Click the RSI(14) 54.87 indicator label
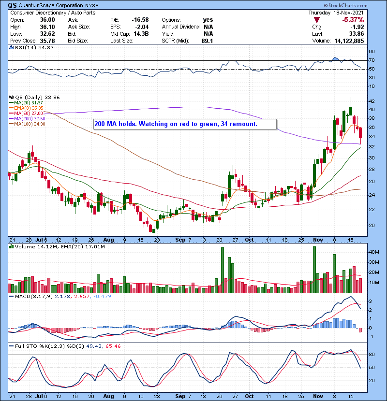The height and width of the screenshot is (401, 387). point(34,47)
